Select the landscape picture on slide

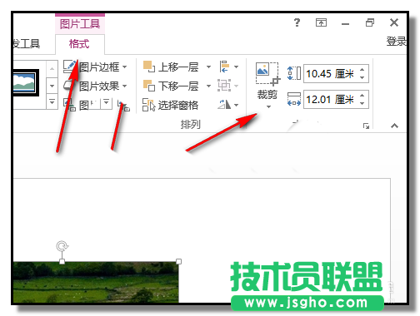click(x=96, y=282)
